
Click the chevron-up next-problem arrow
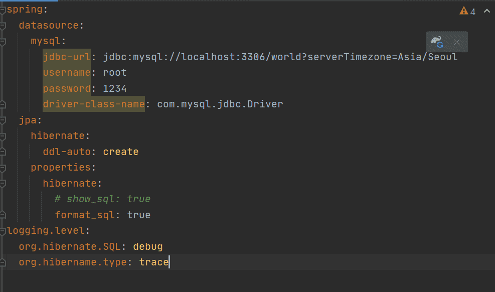[487, 11]
